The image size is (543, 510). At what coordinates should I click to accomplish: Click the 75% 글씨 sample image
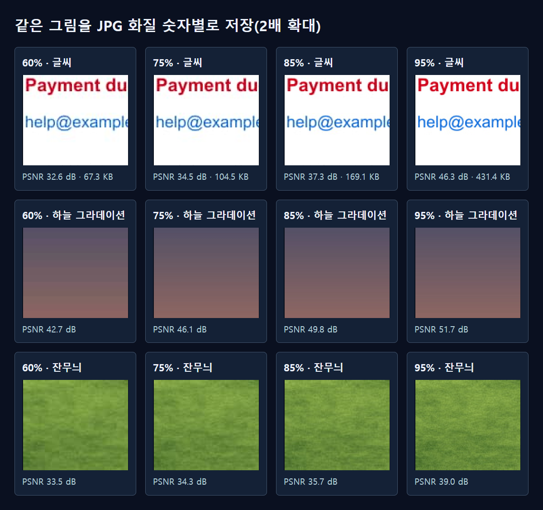tap(206, 120)
